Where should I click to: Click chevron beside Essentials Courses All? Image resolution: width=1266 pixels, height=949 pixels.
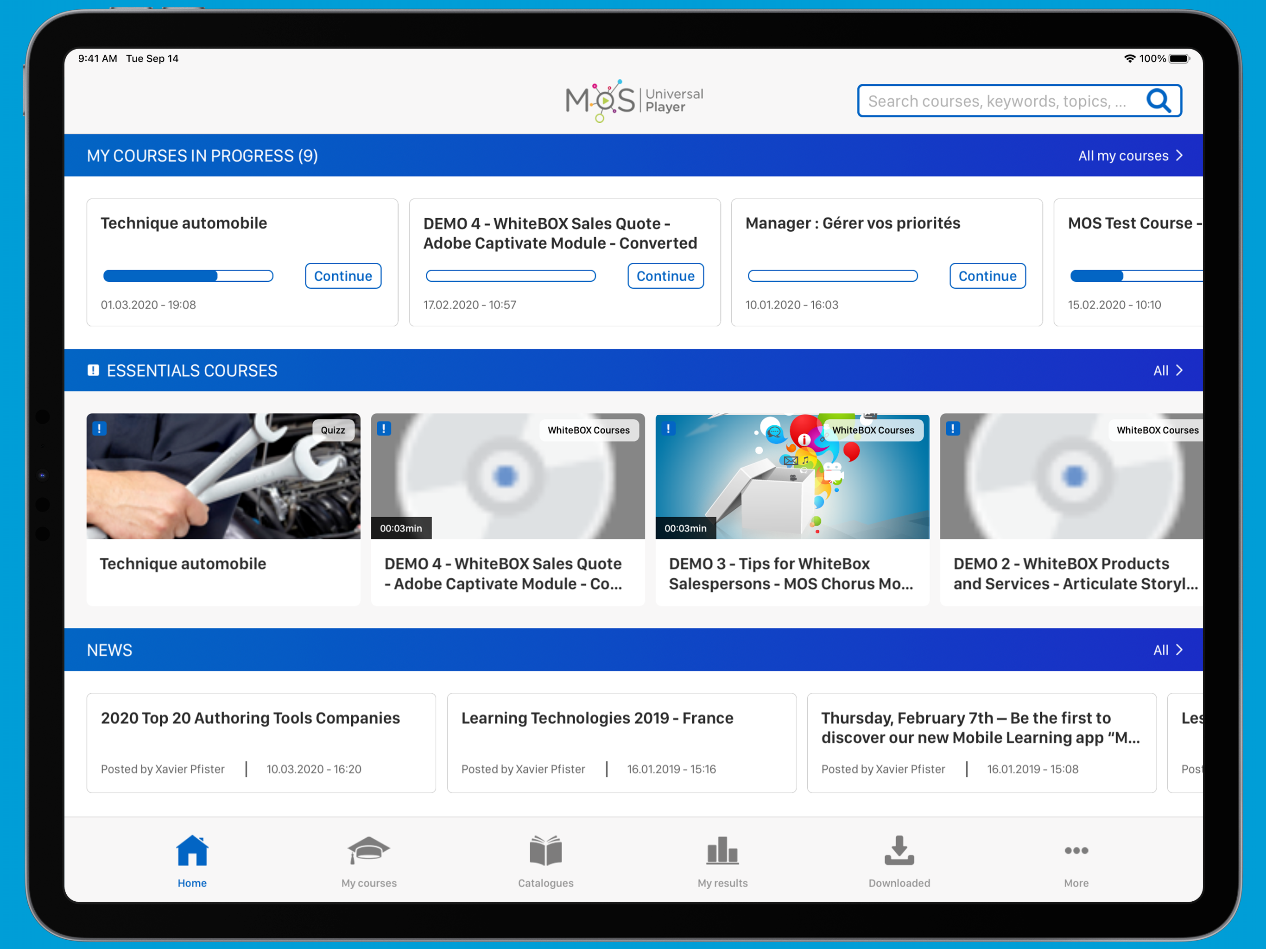(1180, 370)
